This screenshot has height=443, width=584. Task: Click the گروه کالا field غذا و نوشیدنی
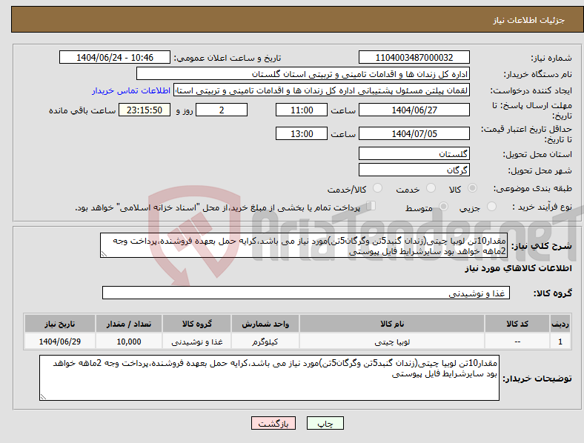pyautogui.click(x=306, y=293)
